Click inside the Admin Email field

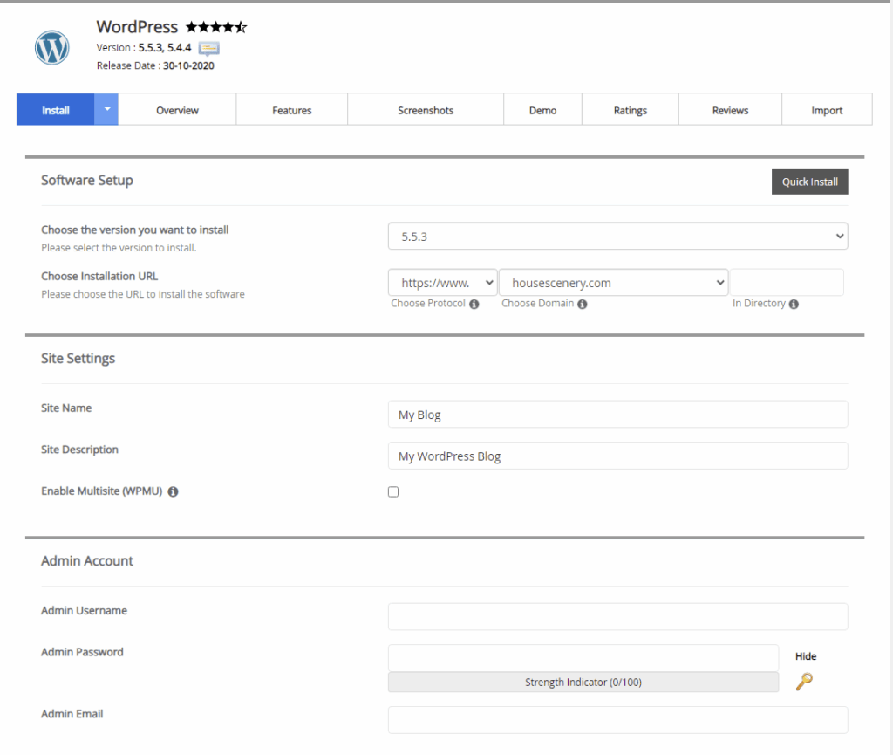click(617, 719)
